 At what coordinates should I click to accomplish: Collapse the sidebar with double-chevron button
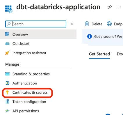[72, 24]
